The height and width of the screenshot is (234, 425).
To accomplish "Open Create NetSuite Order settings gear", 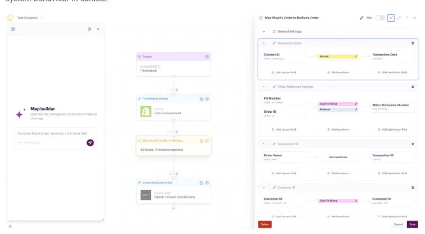I will [x=207, y=183].
